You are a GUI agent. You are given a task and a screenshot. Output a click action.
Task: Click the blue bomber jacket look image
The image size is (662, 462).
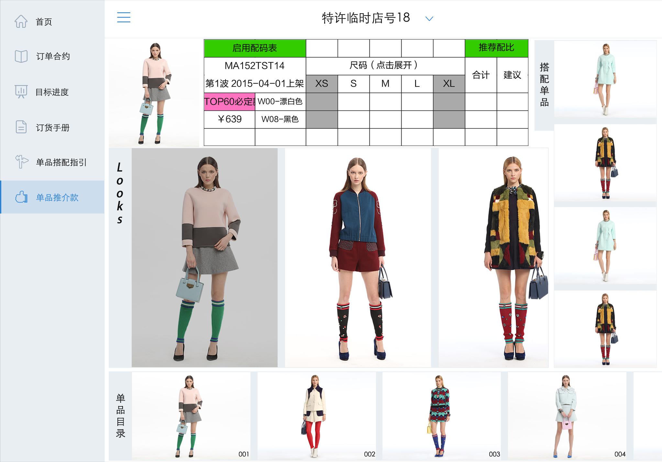tap(358, 258)
